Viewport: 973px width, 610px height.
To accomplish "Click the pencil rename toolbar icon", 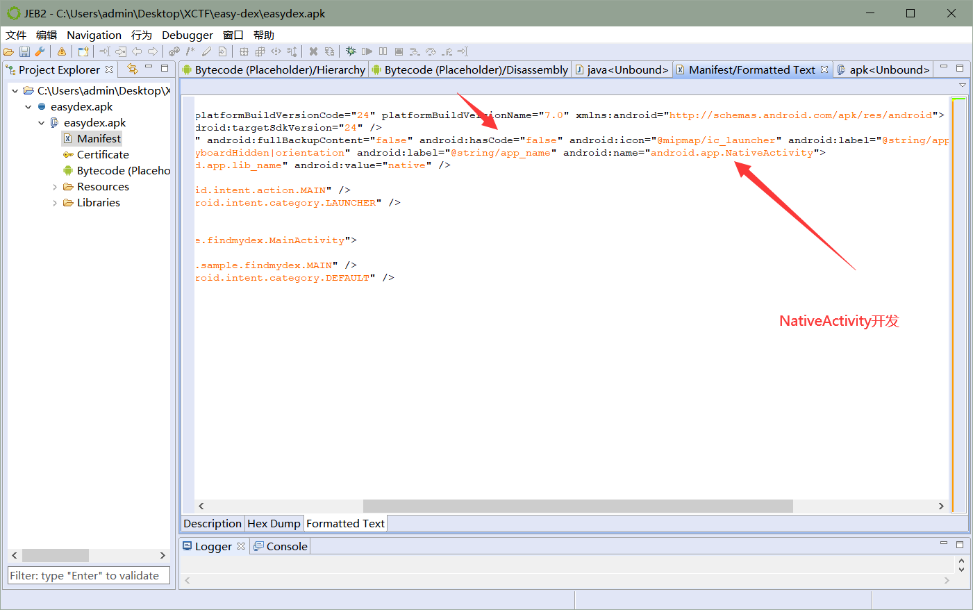I will 206,51.
